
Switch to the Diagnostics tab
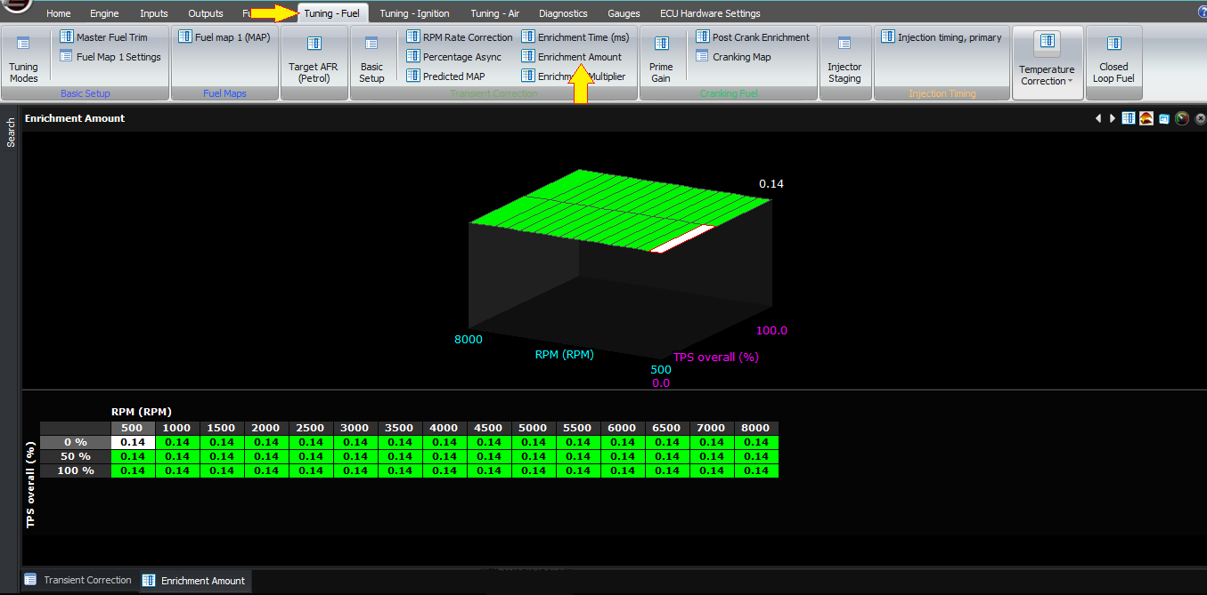coord(563,13)
